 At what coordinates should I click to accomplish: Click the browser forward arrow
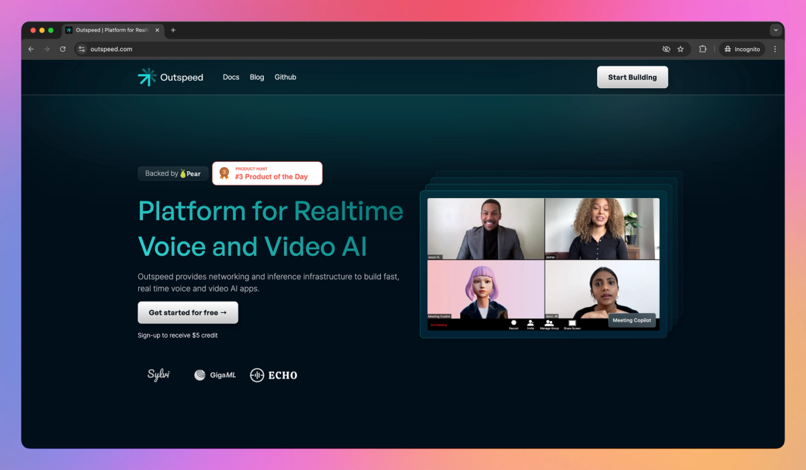coord(47,49)
